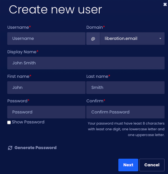Click the Display Name label
168x174 pixels.
[x=22, y=52]
